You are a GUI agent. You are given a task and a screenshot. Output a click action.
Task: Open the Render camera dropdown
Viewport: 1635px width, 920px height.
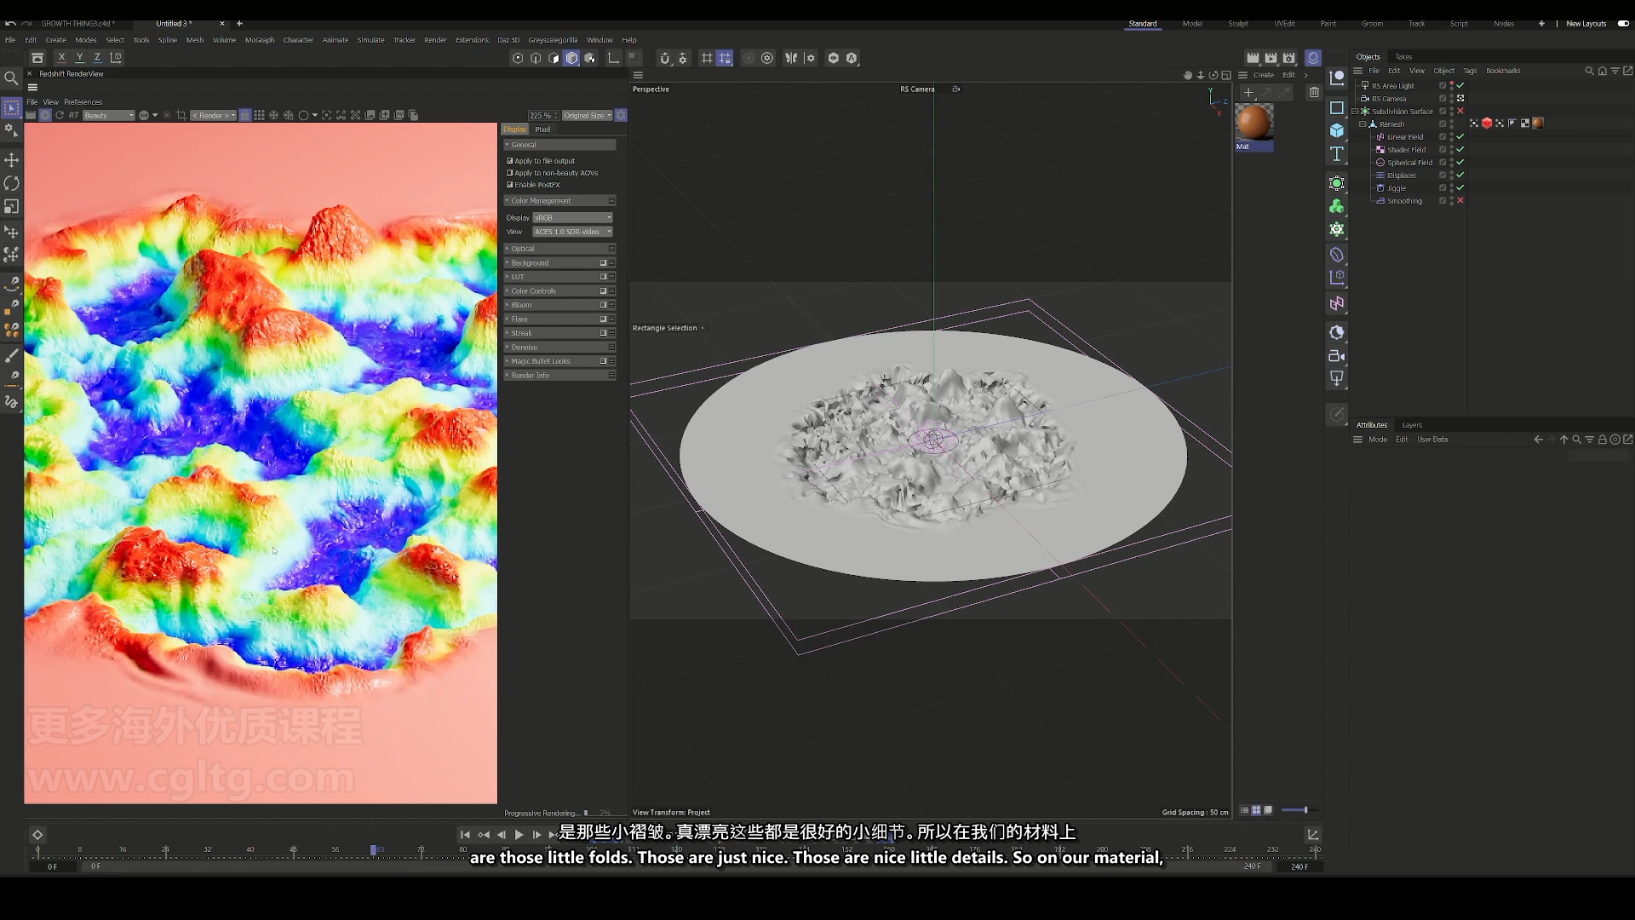point(213,115)
